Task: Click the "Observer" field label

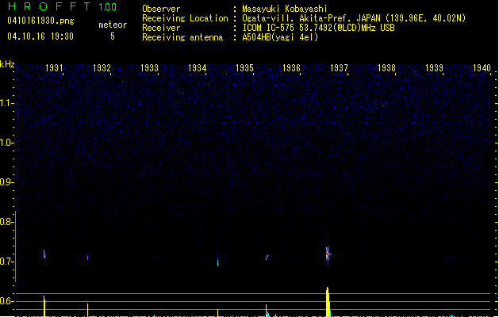Action: [161, 9]
